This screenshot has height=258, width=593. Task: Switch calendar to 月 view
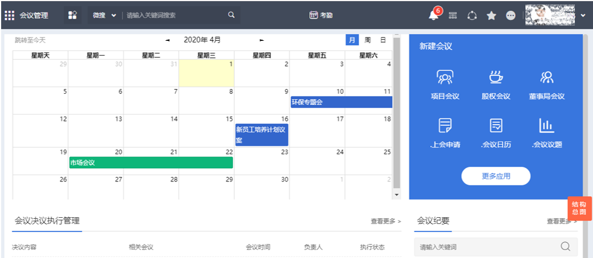[352, 40]
